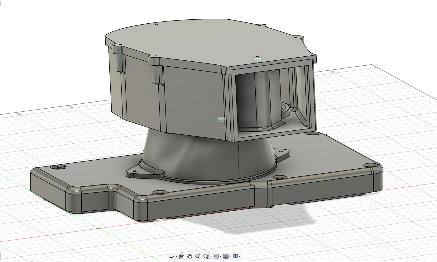Activate the Pan hand tool

[x=190, y=256]
